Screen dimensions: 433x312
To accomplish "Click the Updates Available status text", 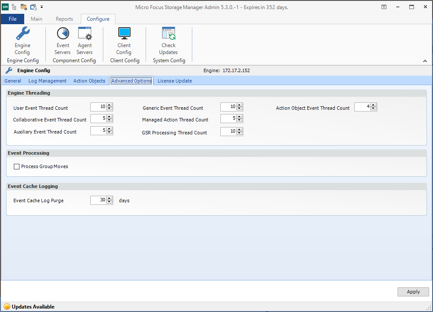I will pos(33,307).
